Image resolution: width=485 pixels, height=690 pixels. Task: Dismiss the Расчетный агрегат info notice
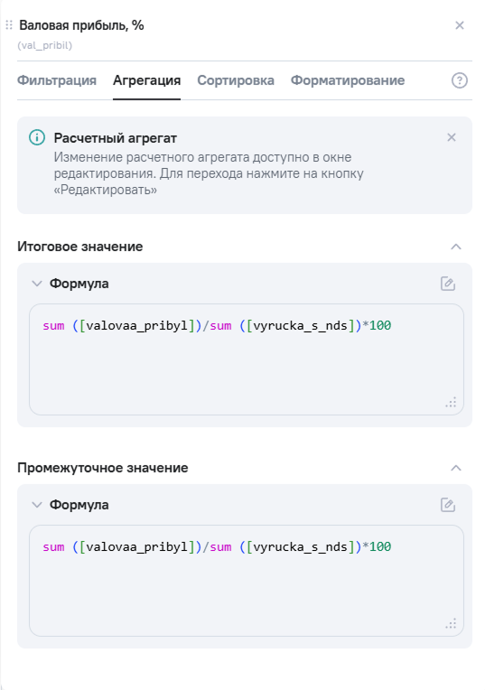point(451,137)
